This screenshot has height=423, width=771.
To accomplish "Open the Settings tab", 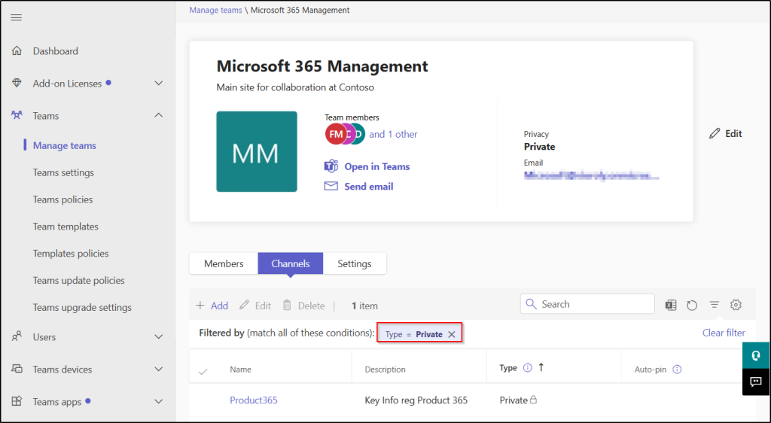I will click(354, 264).
